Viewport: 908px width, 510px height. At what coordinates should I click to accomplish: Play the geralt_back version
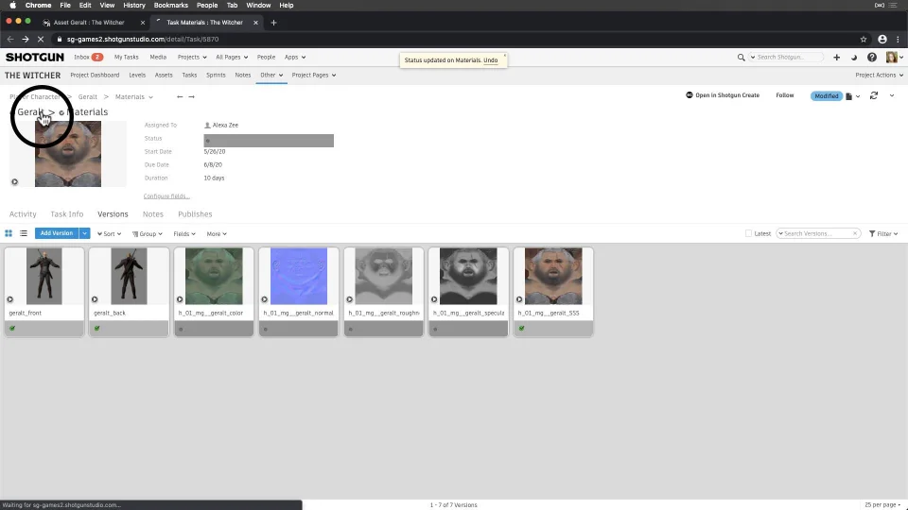pos(95,299)
